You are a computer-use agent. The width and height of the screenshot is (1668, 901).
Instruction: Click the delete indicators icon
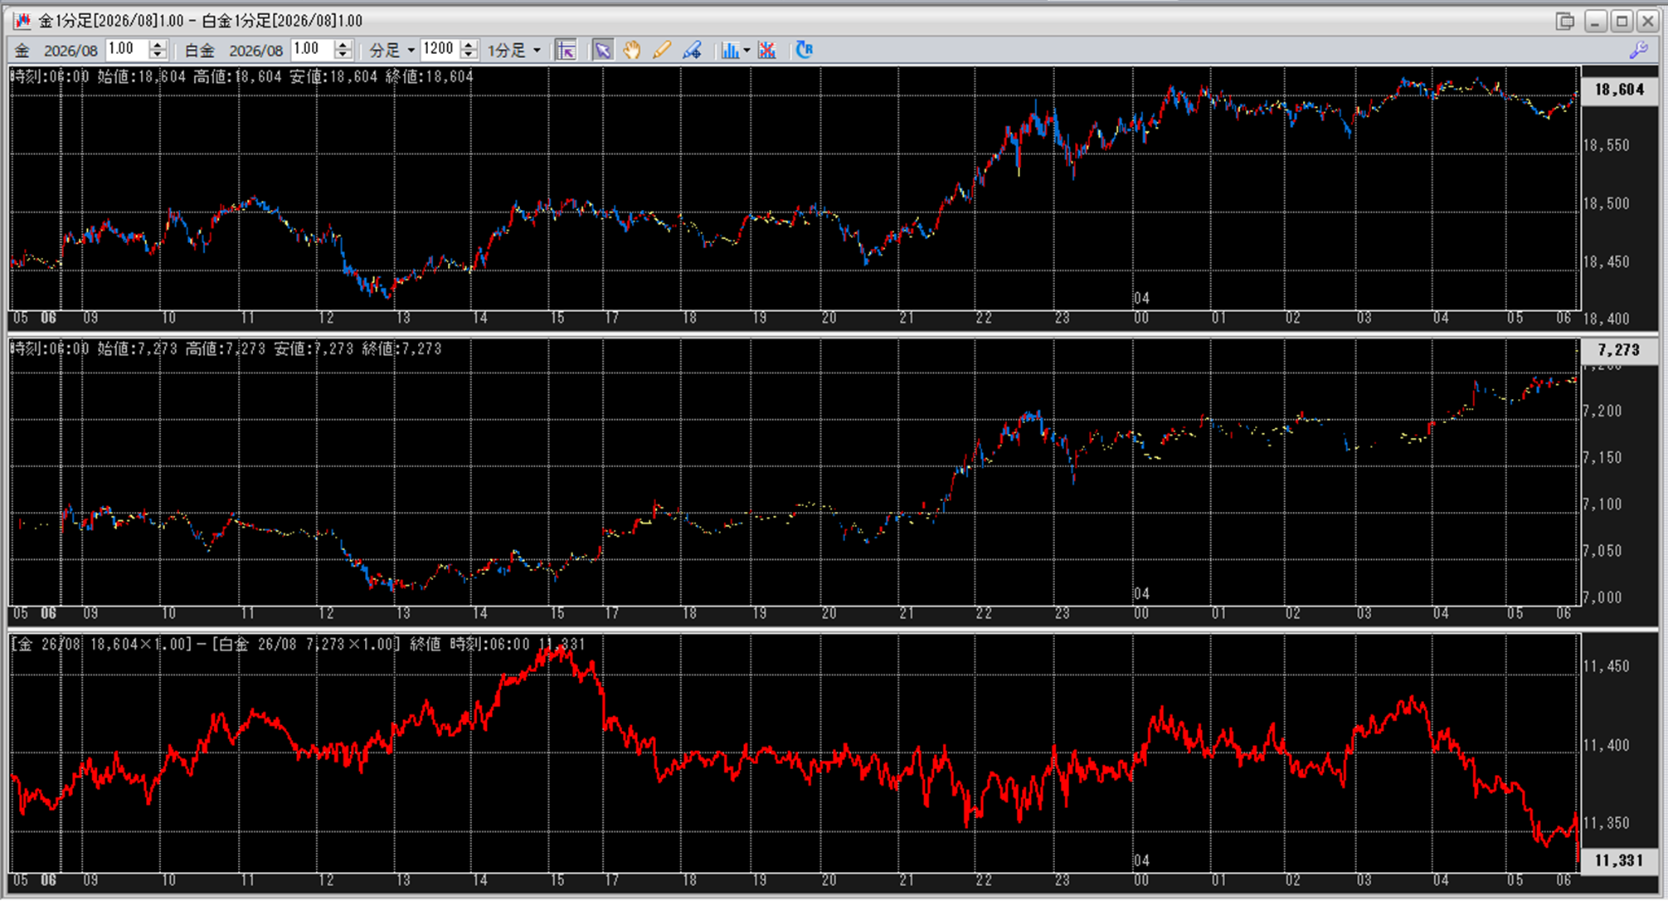(767, 51)
